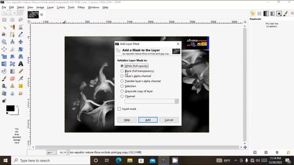This screenshot has width=294, height=165.
Task: Open the px unit dropdown in status bar
Action: click(51, 153)
